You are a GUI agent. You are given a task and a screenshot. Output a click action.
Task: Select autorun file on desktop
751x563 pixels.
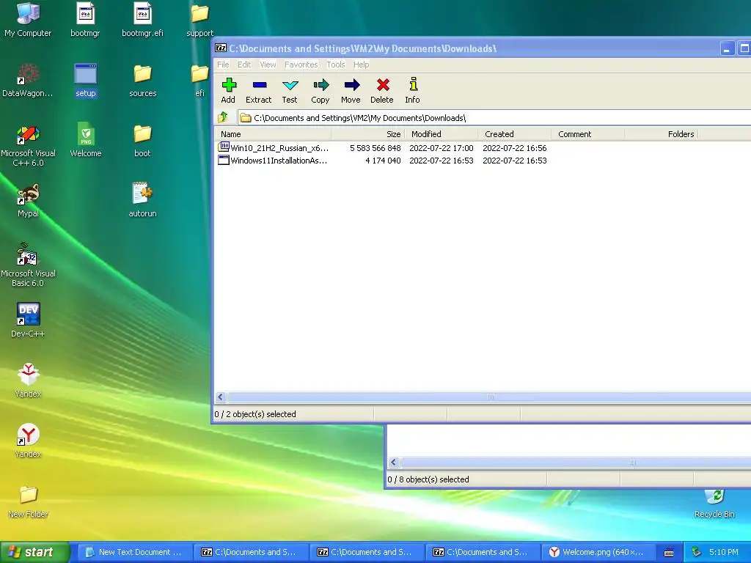pyautogui.click(x=143, y=200)
